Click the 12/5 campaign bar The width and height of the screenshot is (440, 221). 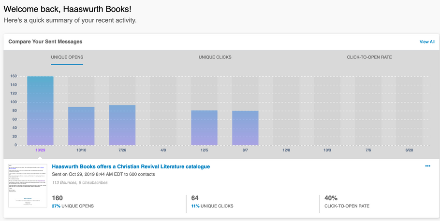click(x=204, y=128)
